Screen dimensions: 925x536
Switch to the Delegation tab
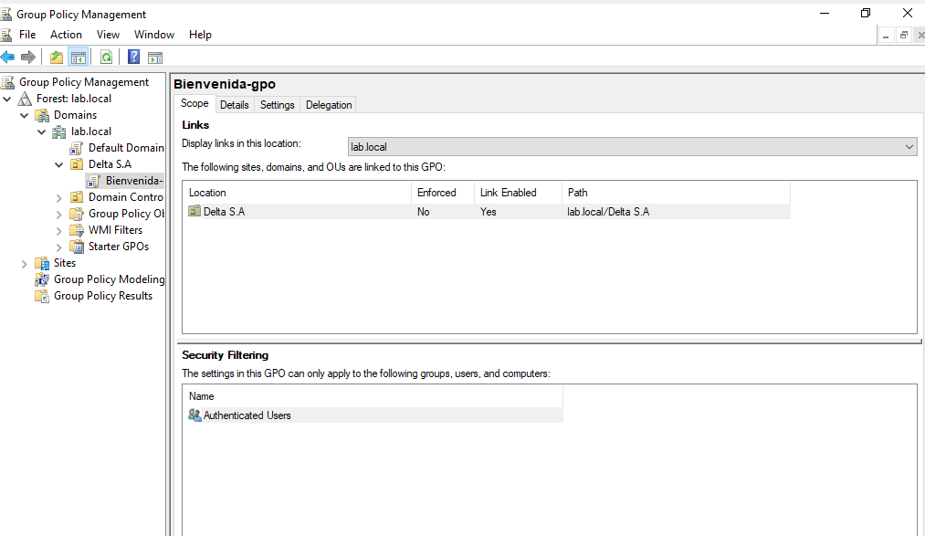click(329, 105)
